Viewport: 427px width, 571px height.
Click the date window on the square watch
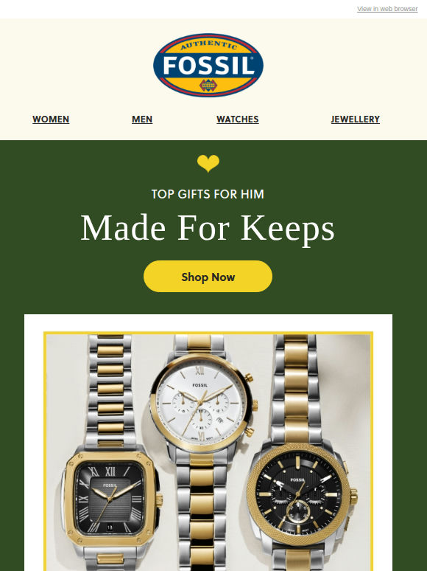(110, 527)
